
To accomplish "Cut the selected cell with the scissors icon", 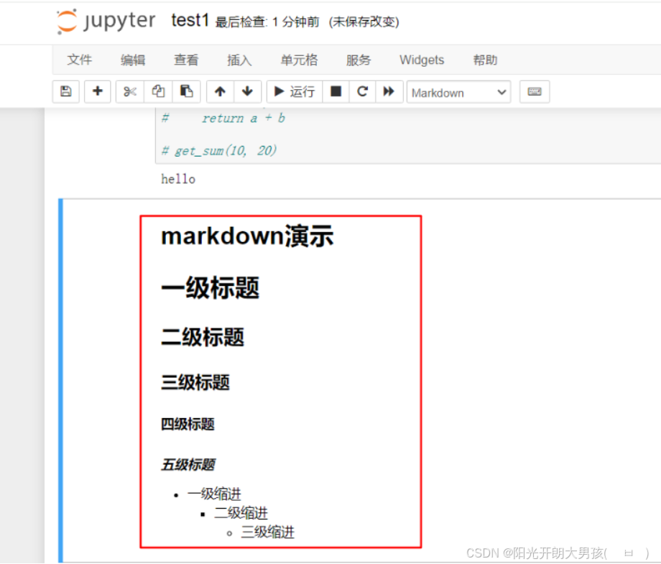I will (x=129, y=91).
